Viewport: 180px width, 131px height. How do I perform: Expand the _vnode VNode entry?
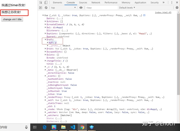coord(45,109)
